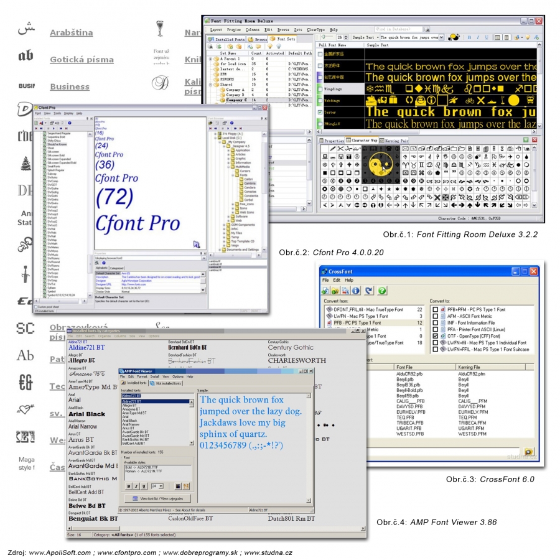Click blue help icon in Cfont Pro left toolbar

pyautogui.click(x=70, y=123)
